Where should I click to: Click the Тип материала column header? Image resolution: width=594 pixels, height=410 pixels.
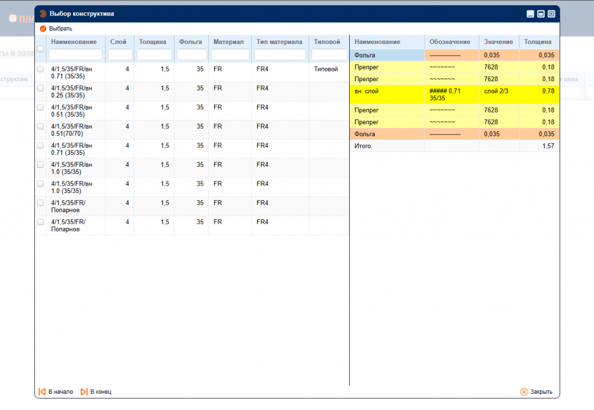(279, 42)
